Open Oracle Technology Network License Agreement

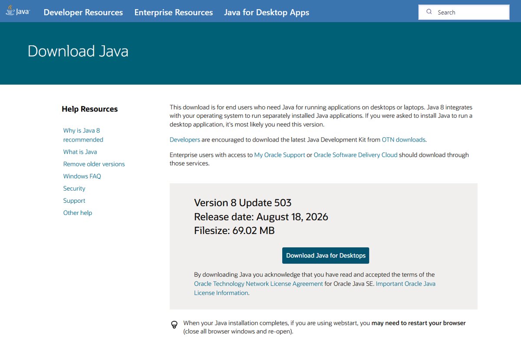pos(258,284)
